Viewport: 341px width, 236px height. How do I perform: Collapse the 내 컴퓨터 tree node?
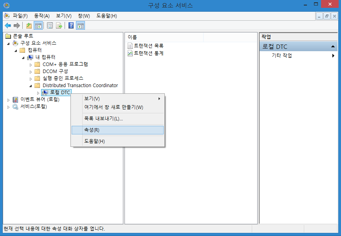click(23, 58)
